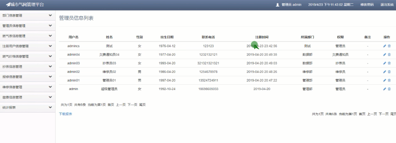Delete admin01 using the trash icon
This screenshot has width=396, height=143.
389,80
